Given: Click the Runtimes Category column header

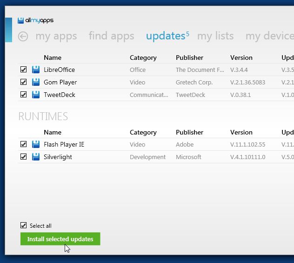Looking at the screenshot, I should point(143,132).
